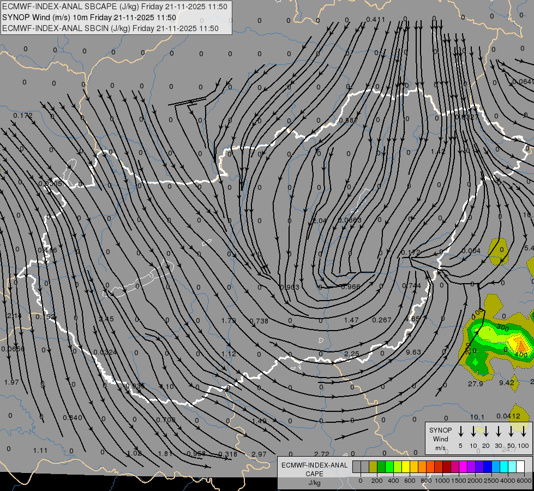This screenshot has width=534, height=491.
Task: Click the wind arrow above 30 m/s
Action: click(498, 432)
